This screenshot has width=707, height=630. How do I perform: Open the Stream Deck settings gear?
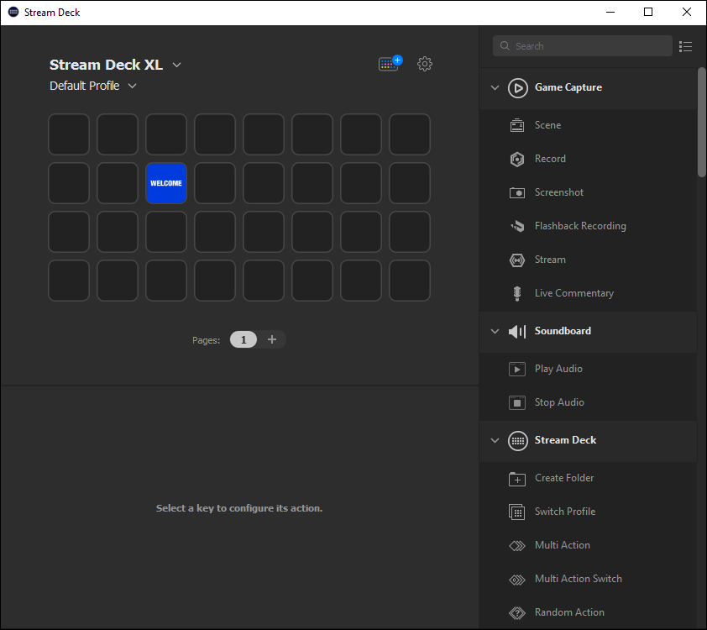pyautogui.click(x=425, y=64)
